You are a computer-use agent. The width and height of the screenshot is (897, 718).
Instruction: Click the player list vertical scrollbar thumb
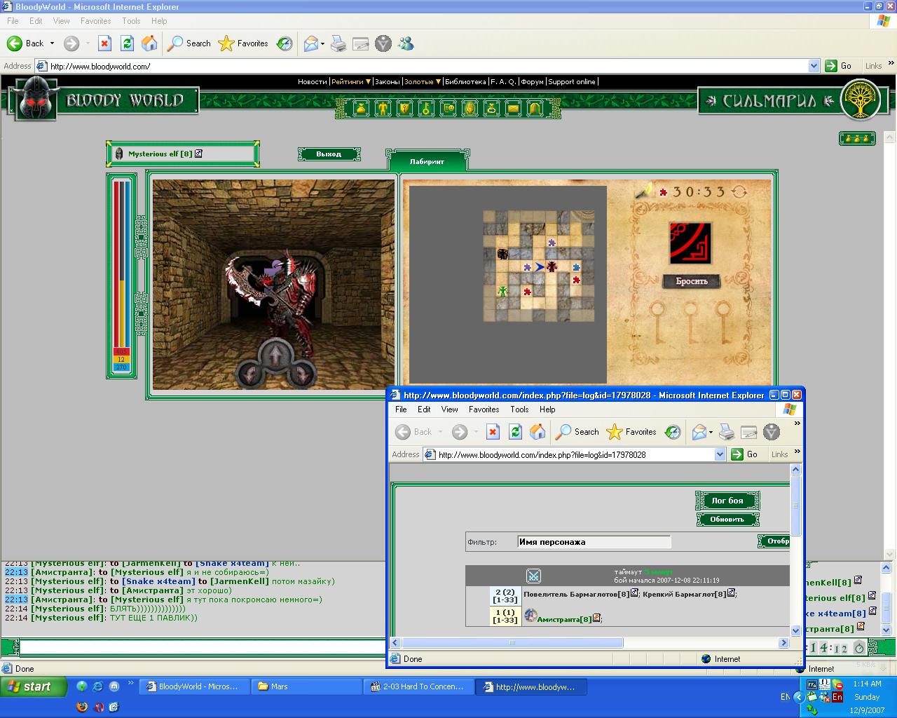(x=886, y=607)
